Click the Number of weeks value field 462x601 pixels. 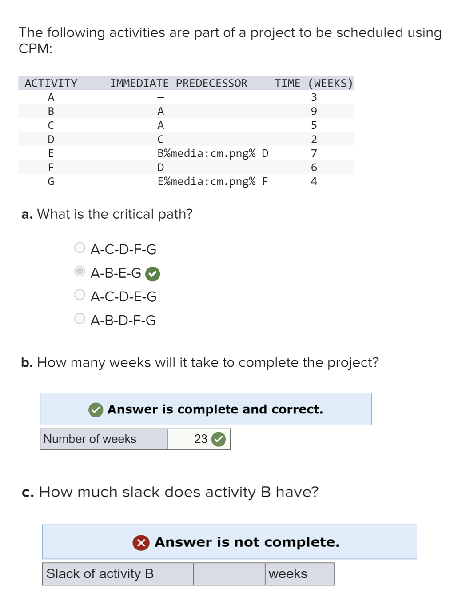click(199, 439)
